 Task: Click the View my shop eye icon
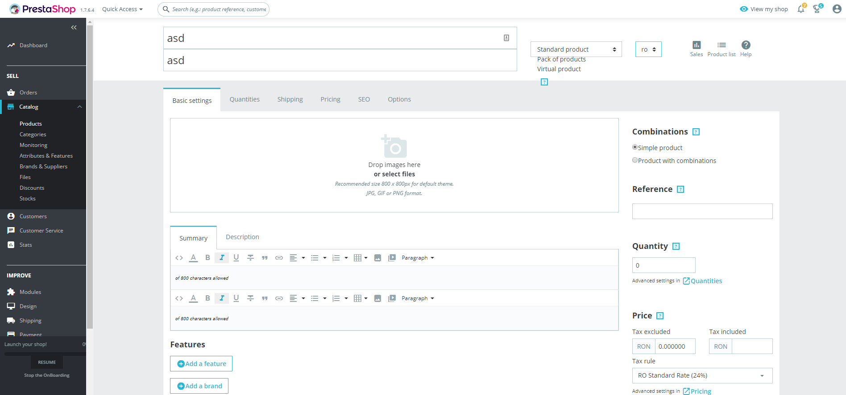(744, 9)
